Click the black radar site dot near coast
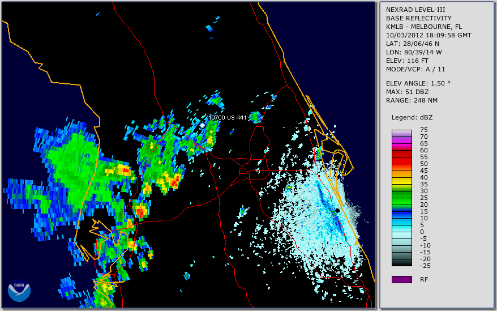This screenshot has height=311, width=497. click(x=337, y=210)
